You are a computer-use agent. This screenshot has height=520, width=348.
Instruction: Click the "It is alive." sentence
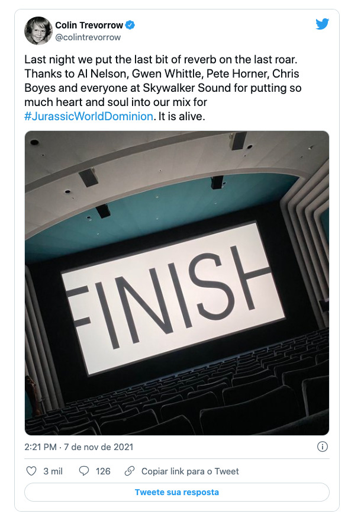point(182,117)
